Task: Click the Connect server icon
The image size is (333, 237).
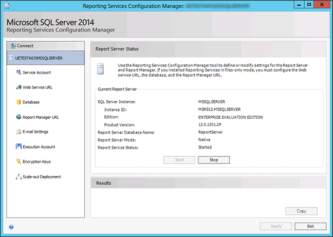Action: pos(13,46)
